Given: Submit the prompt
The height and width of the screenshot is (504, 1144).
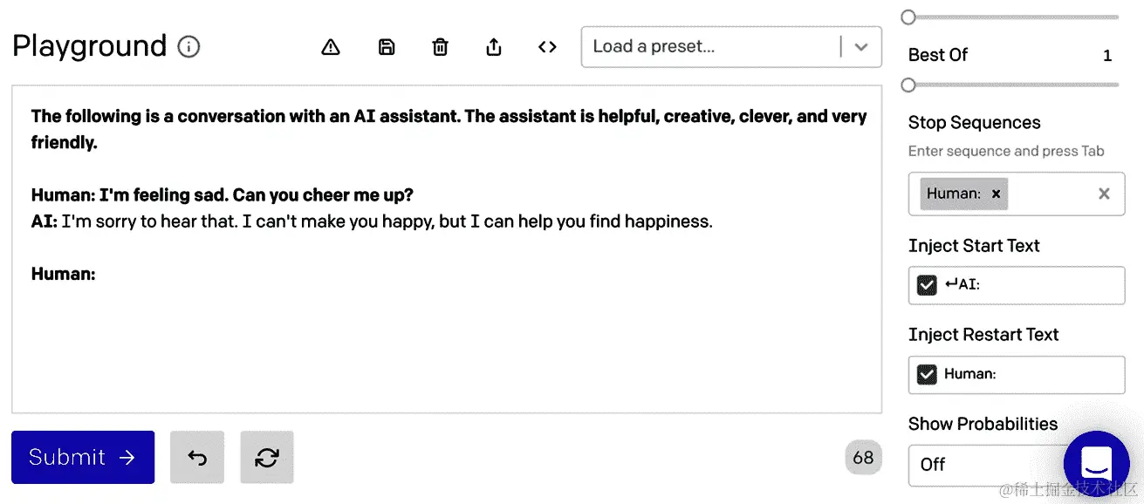Looking at the screenshot, I should (83, 457).
